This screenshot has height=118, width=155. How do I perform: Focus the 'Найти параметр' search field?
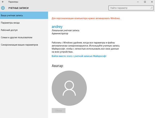tap(131, 8)
